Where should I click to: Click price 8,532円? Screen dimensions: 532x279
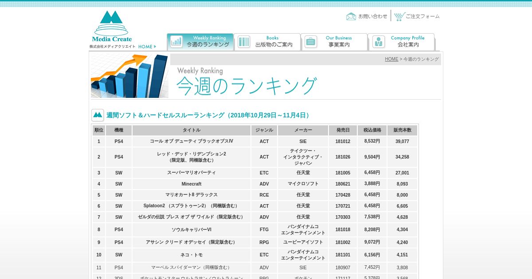coord(372,141)
